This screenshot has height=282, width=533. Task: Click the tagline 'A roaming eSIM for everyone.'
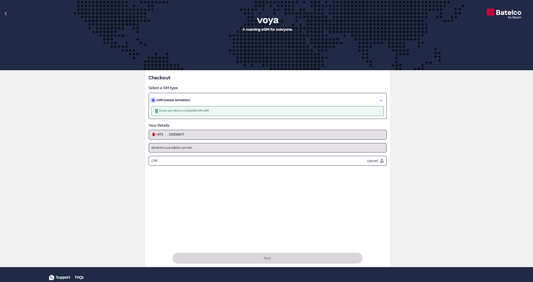click(268, 30)
